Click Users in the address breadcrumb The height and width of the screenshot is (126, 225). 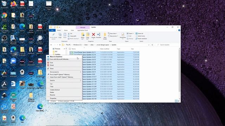click(x=86, y=45)
